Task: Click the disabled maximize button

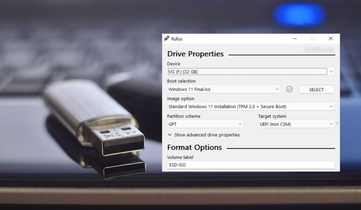Action: coord(312,39)
